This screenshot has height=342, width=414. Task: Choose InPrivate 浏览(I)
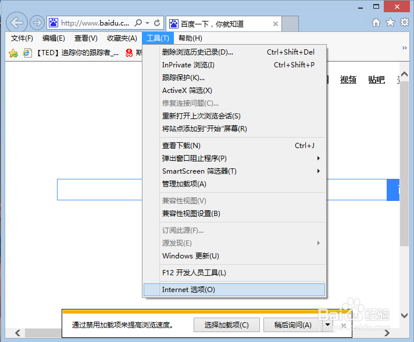click(x=234, y=65)
